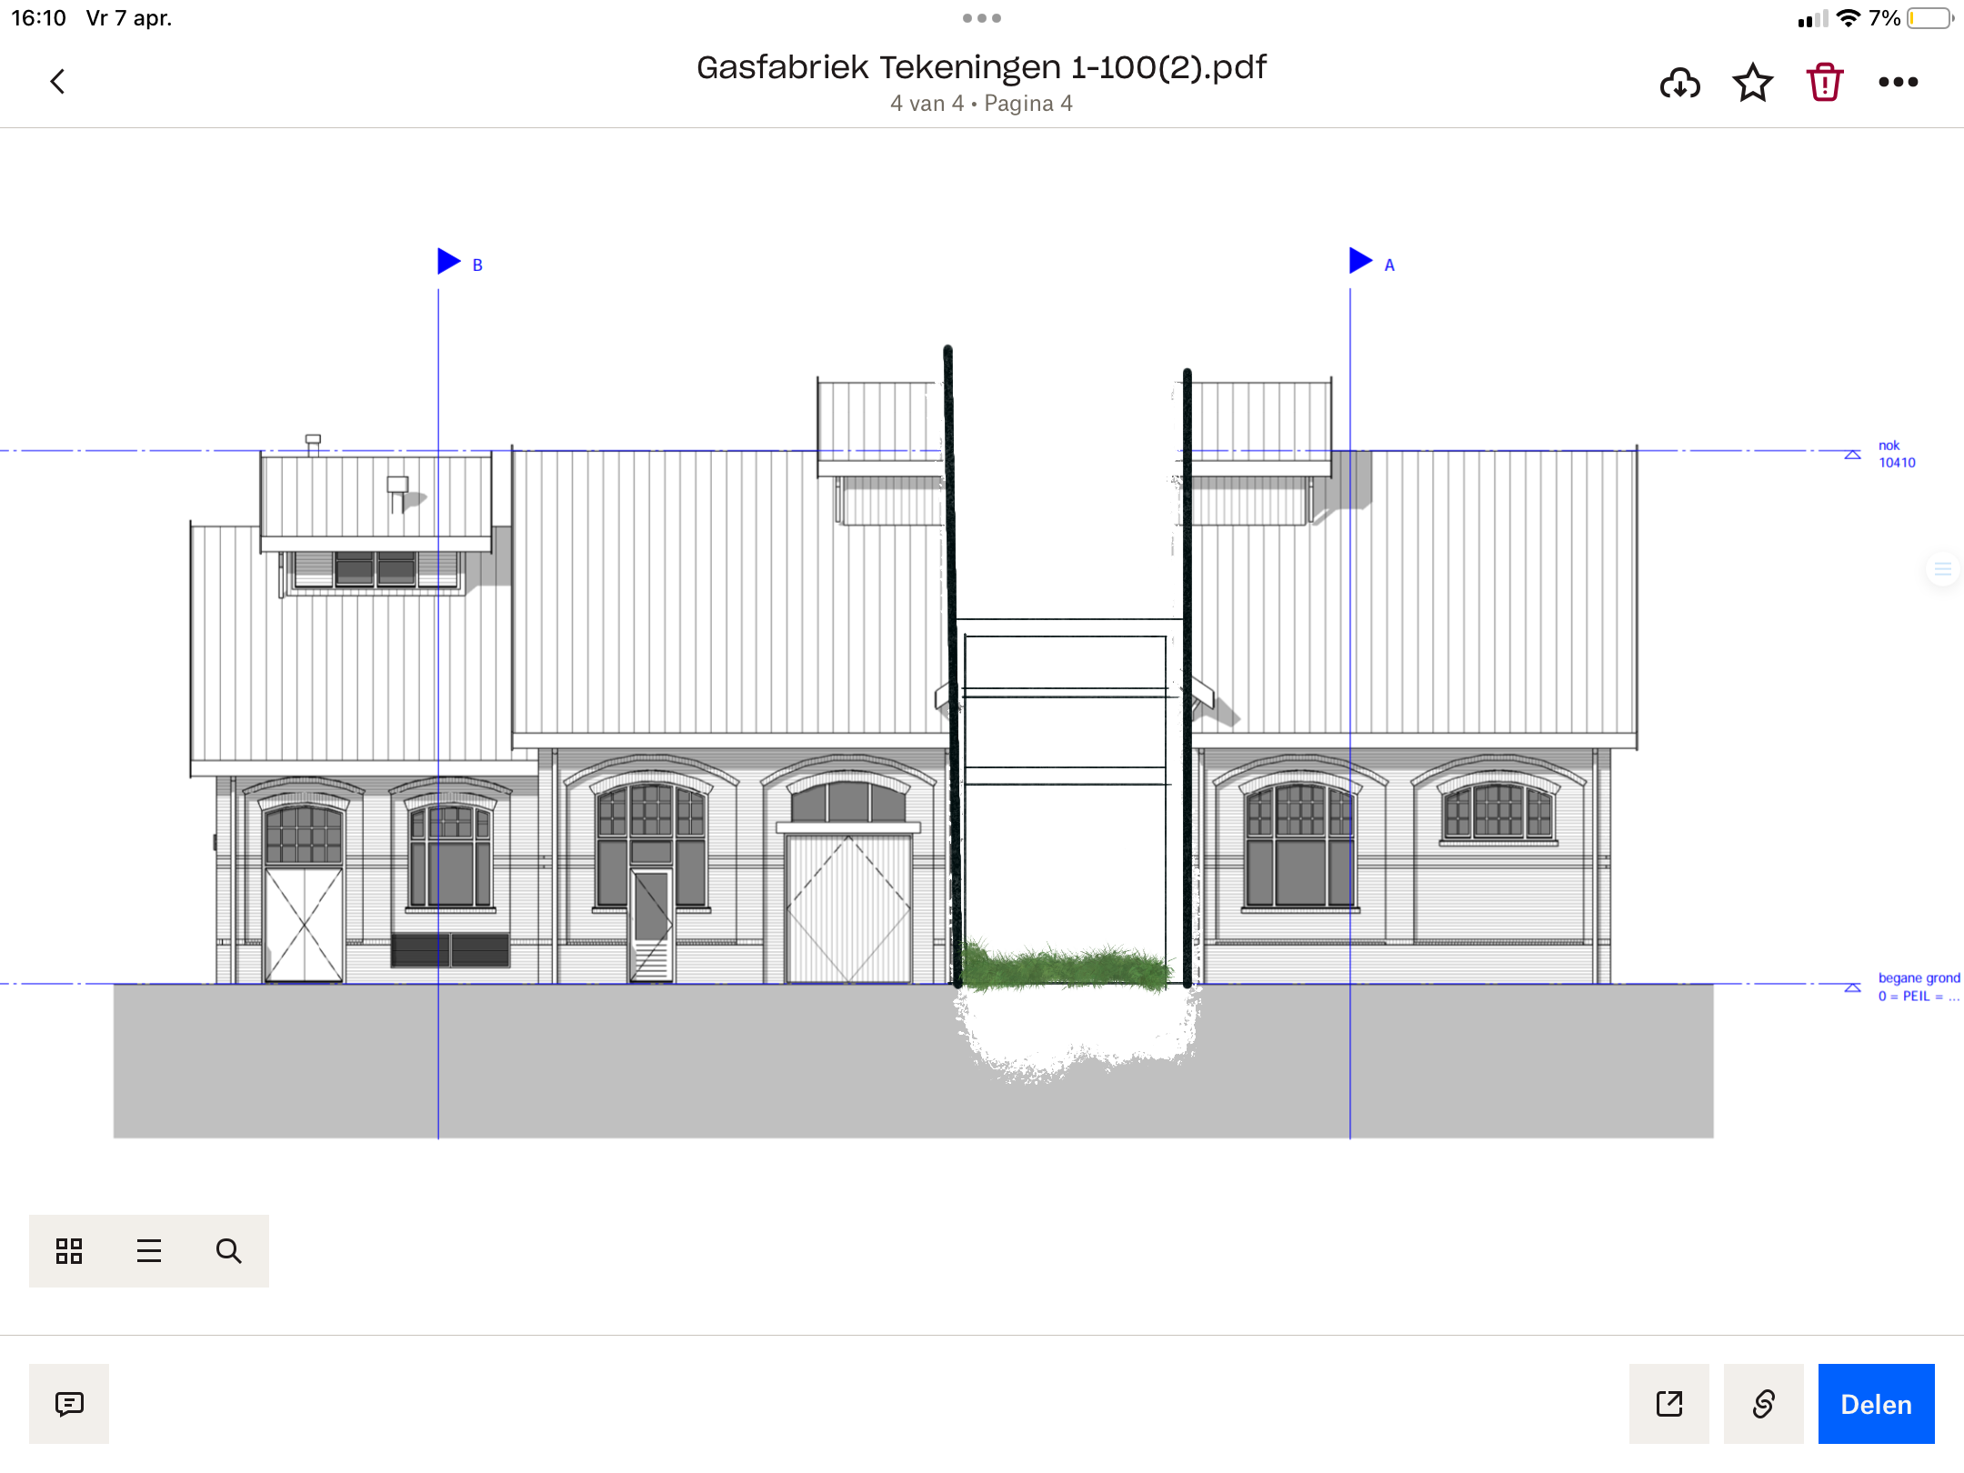Tap the nok 10410 level label

[x=1896, y=454]
